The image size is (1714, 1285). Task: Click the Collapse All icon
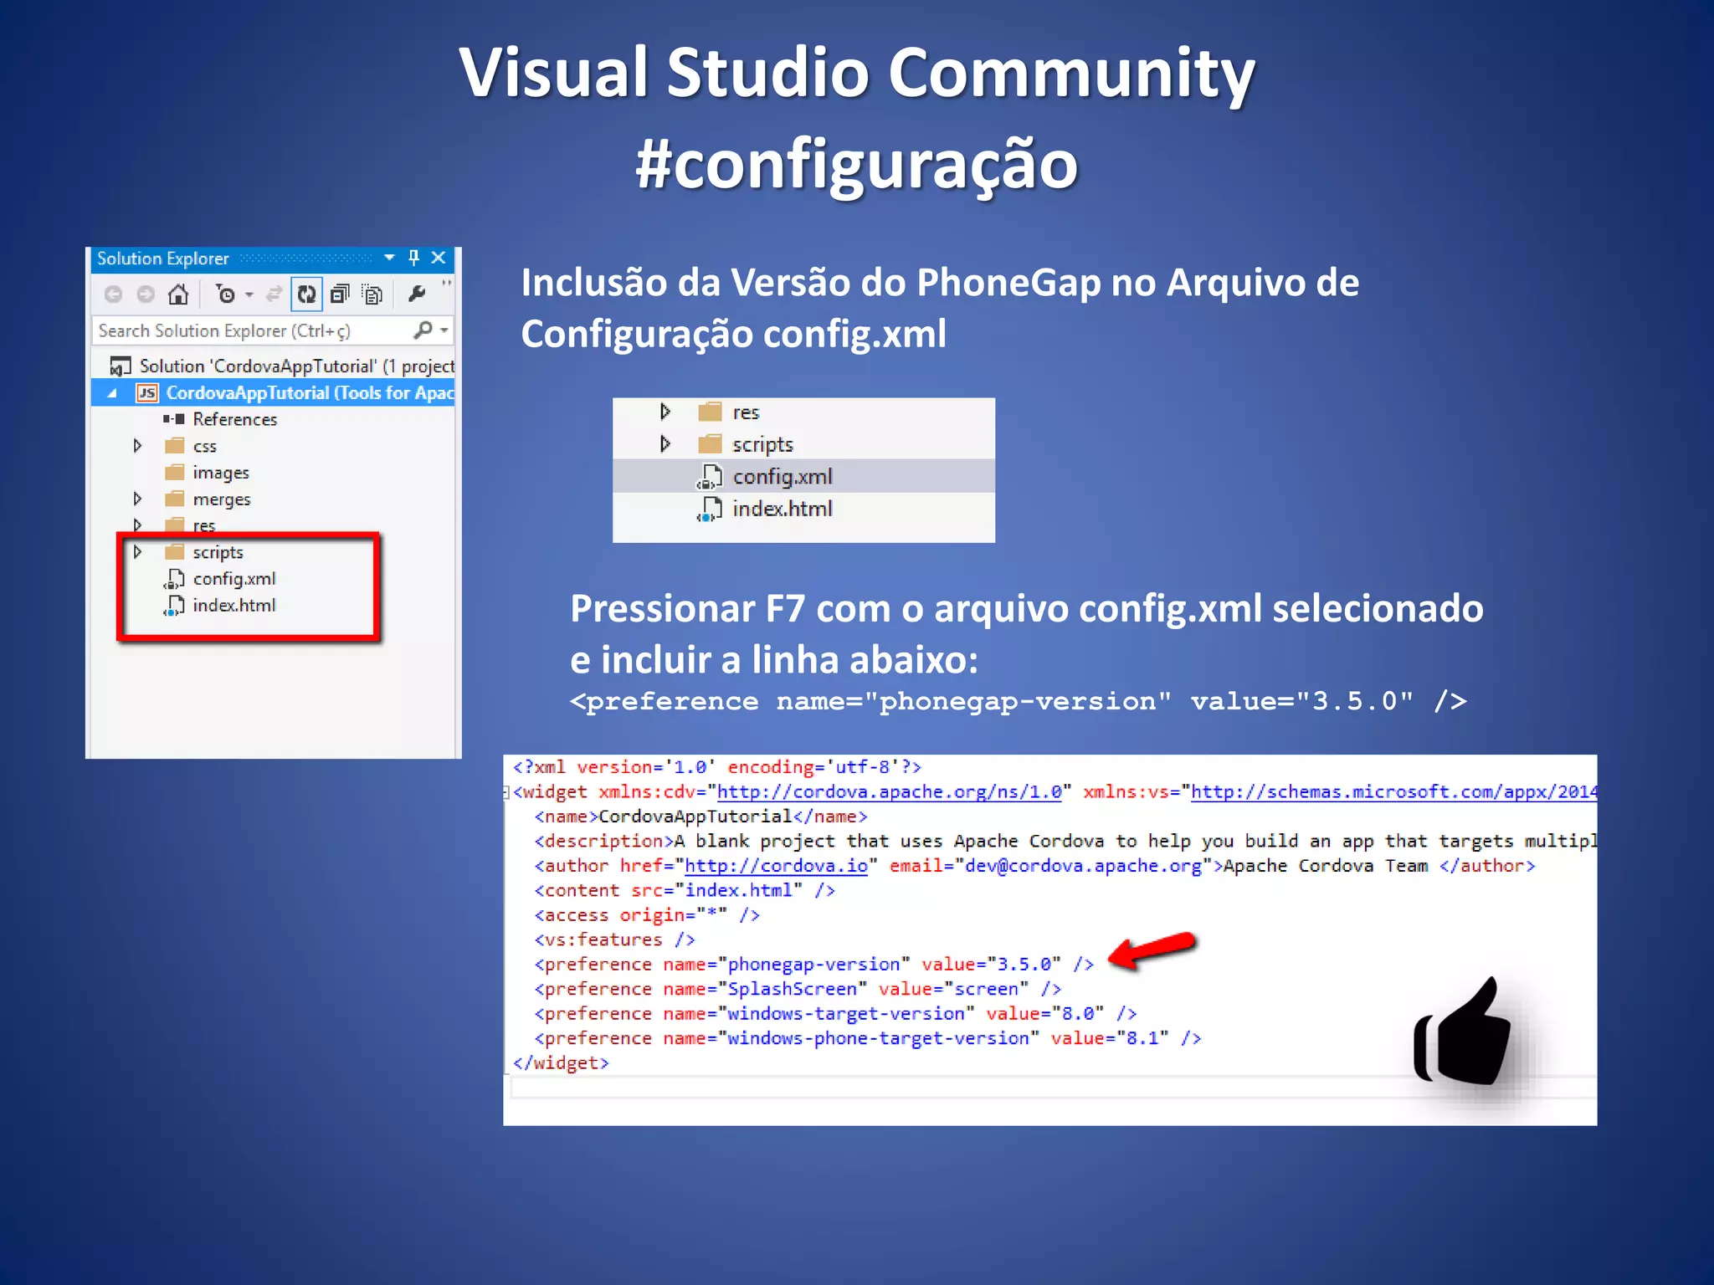point(340,294)
